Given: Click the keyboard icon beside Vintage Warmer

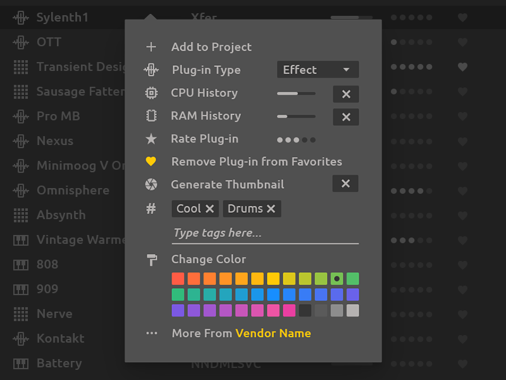Looking at the screenshot, I should 20,239.
